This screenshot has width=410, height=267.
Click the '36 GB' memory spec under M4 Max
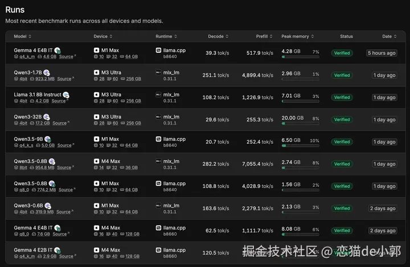(132, 168)
